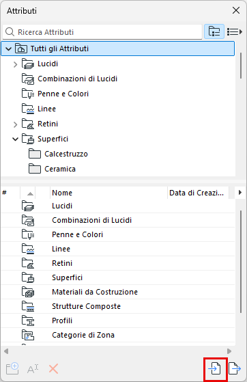The width and height of the screenshot is (247, 382).
Task: Select Penne e Colori in the tree
Action: coord(63,94)
